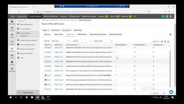The width and height of the screenshot is (184, 104).
Task: Click the Update Now refresh icon
Action: (x=12, y=69)
